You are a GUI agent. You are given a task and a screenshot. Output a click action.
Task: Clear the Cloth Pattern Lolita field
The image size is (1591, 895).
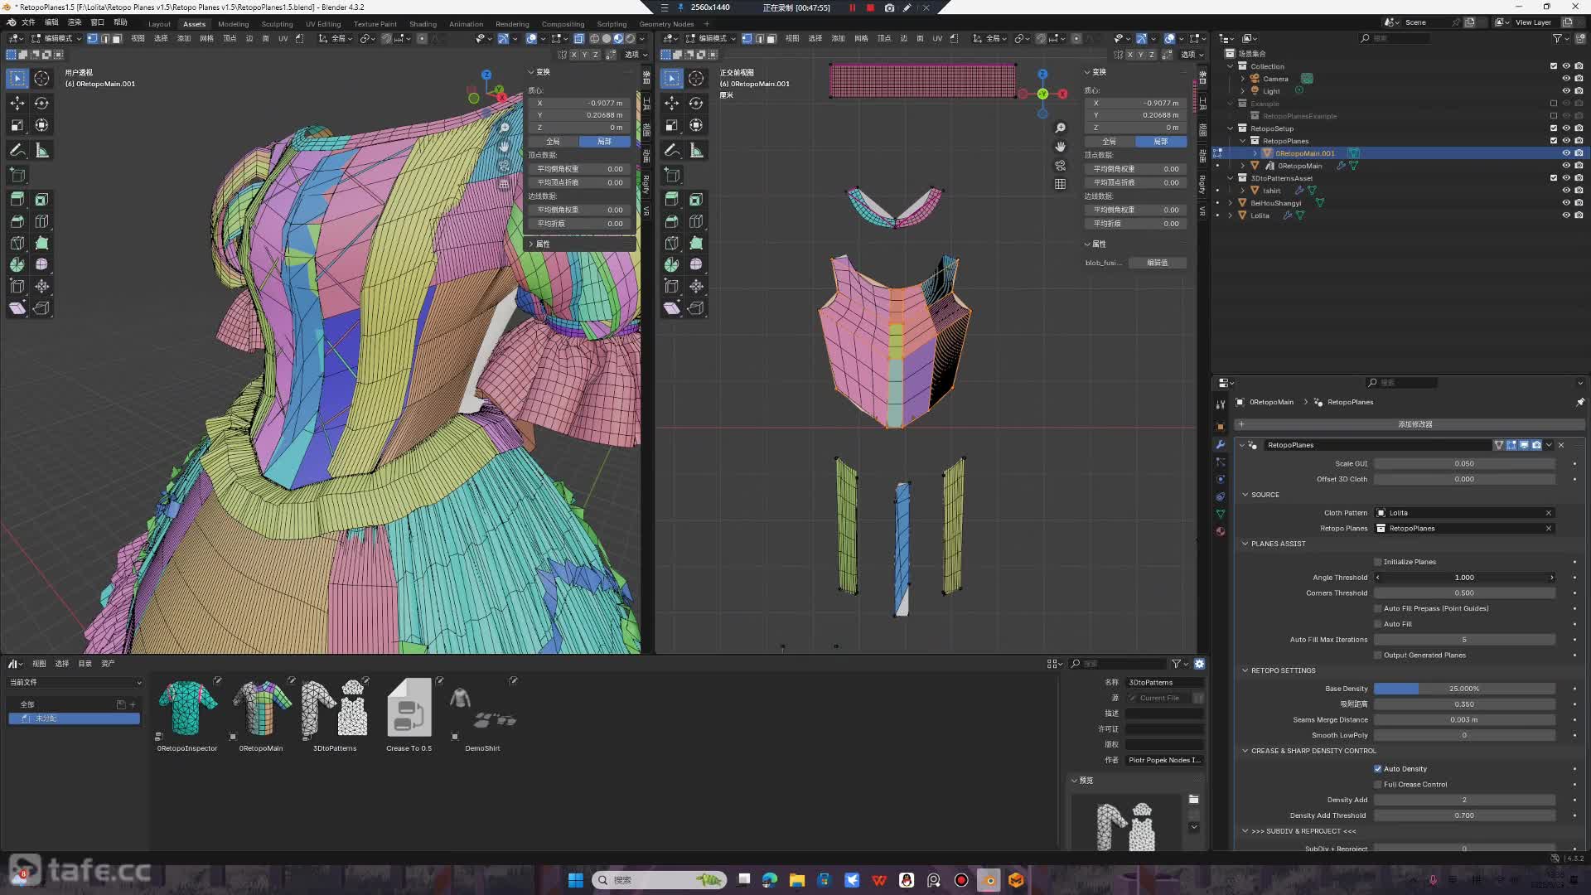click(x=1548, y=513)
